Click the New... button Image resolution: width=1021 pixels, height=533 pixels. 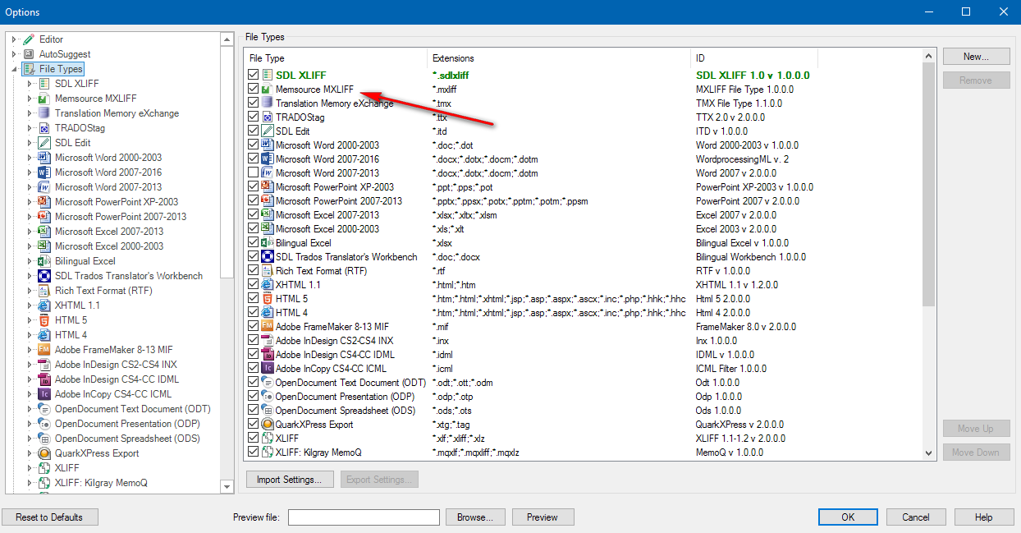[976, 57]
